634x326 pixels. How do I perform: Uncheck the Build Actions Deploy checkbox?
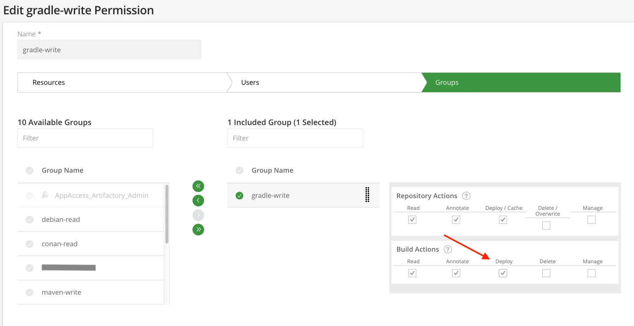click(x=503, y=273)
